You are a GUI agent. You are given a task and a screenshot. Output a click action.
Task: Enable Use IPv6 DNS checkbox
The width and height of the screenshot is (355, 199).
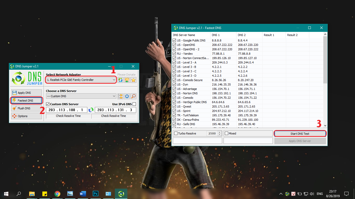[x=134, y=104]
